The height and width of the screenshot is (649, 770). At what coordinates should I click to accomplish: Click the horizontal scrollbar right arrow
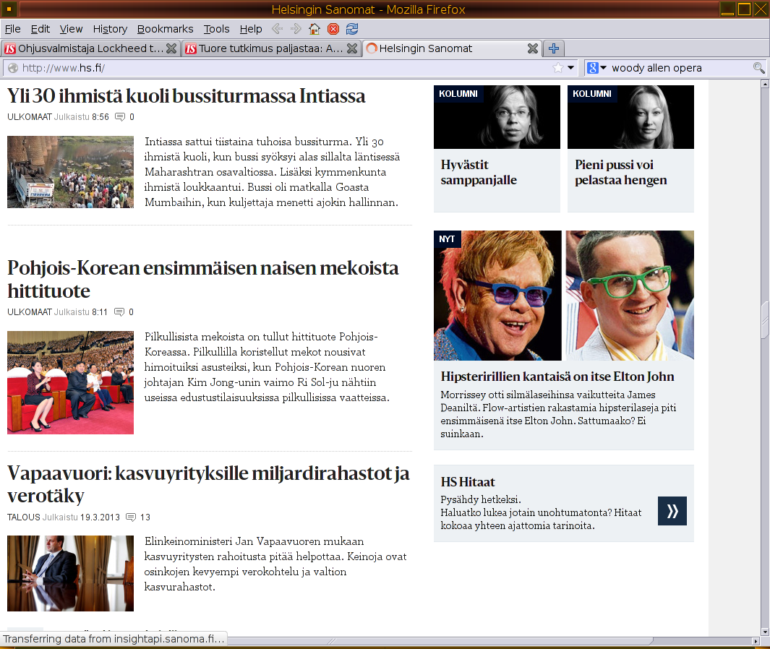pos(756,641)
